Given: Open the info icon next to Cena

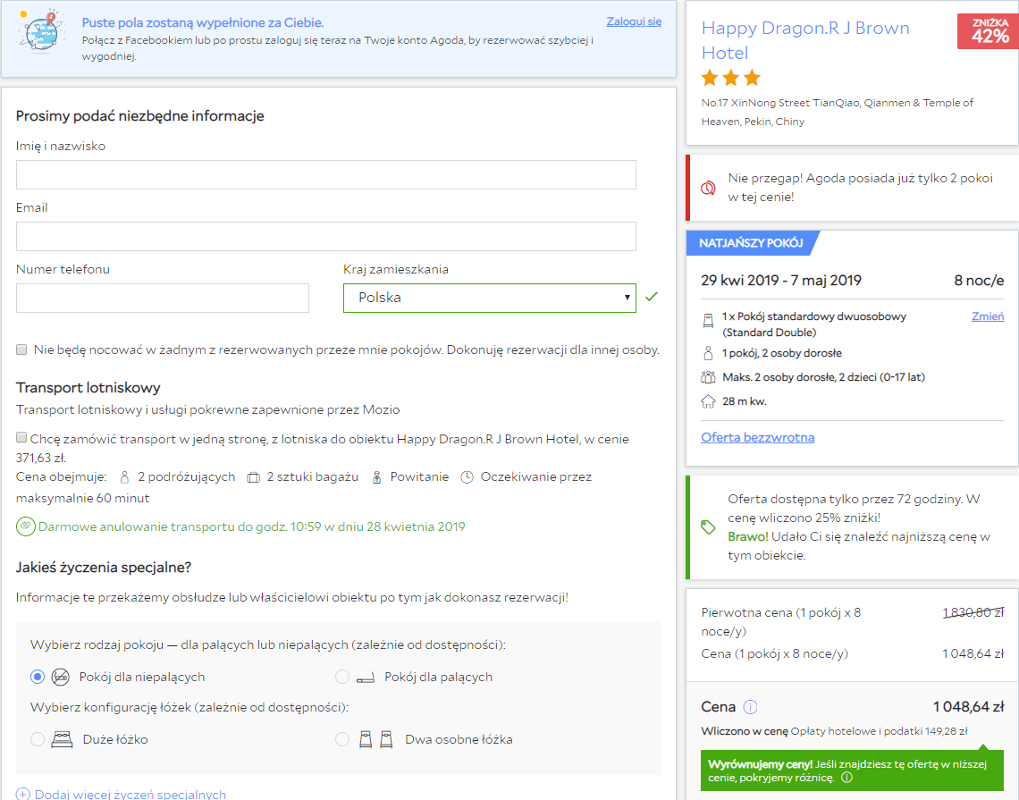Looking at the screenshot, I should coord(750,706).
